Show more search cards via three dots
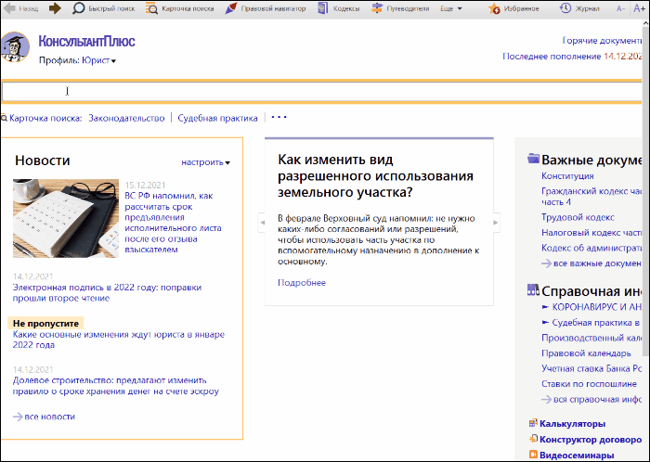650x462 pixels. pyautogui.click(x=279, y=118)
